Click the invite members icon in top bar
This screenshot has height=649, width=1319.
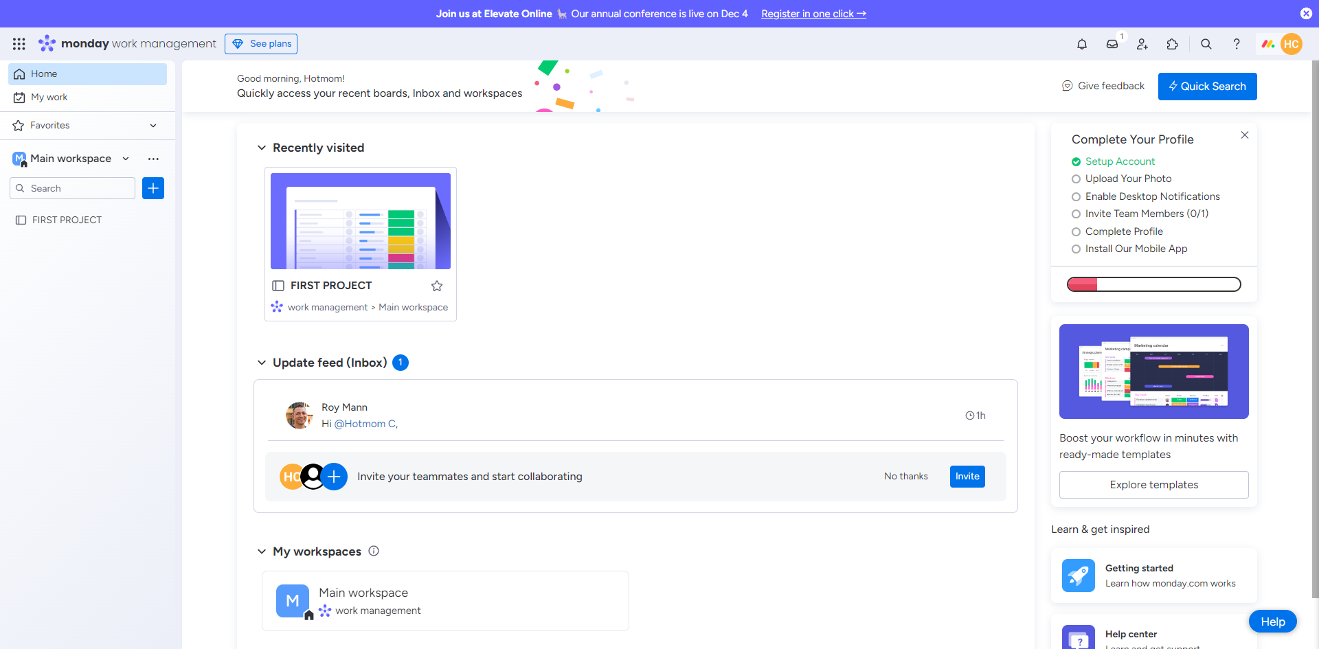(1142, 44)
